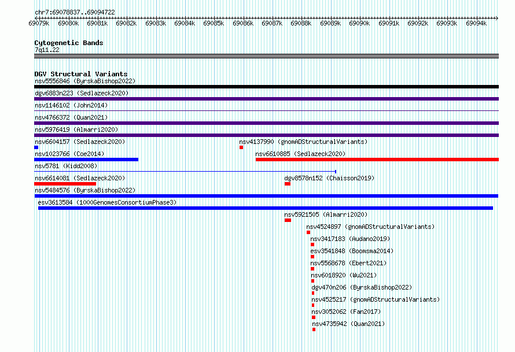Open nsv5568678 (Ebert2021) label
This screenshot has height=352, width=515.
[x=348, y=263]
